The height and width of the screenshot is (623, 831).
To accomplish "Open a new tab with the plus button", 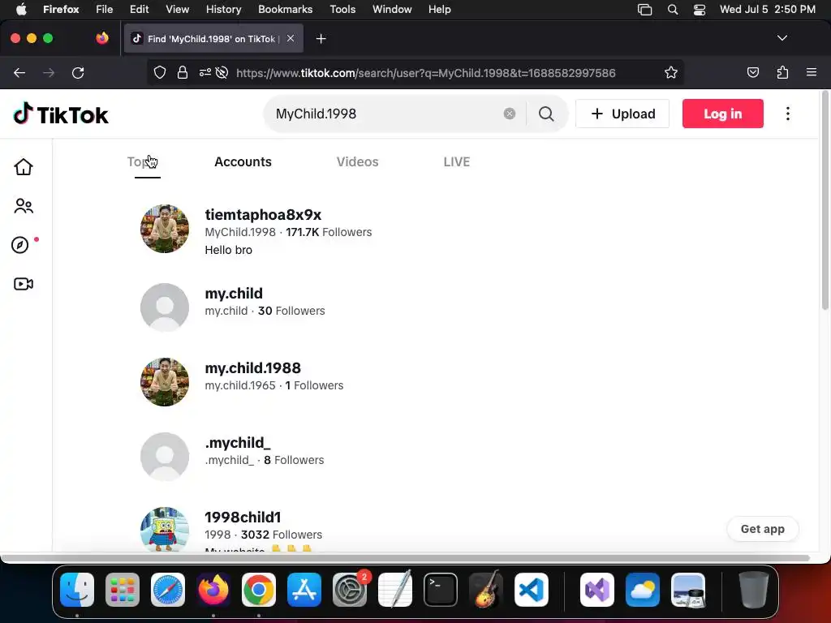I will [x=321, y=39].
